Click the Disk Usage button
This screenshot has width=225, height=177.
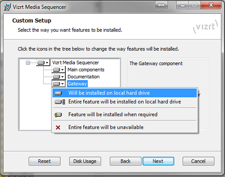click(x=85, y=161)
